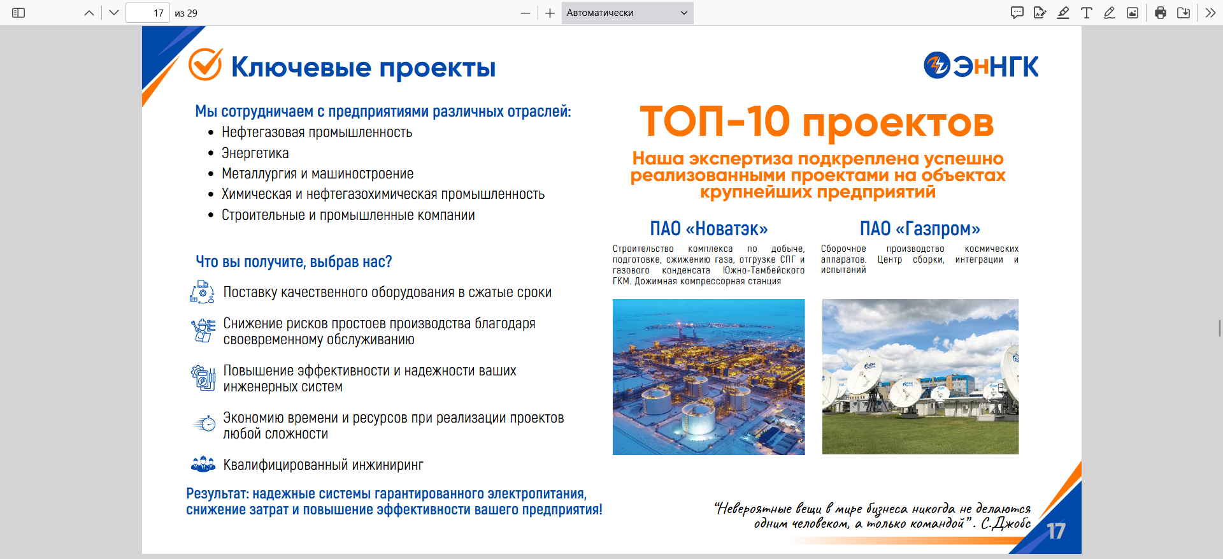1223x559 pixels.
Task: Select the comment annotation tool
Action: click(1017, 13)
